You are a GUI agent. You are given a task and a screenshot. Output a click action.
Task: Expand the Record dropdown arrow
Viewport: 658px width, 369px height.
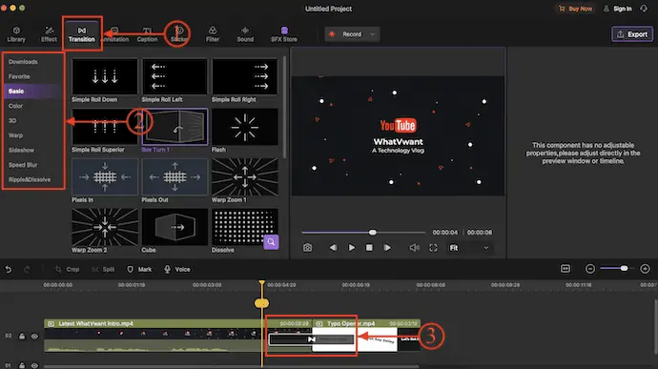(x=373, y=34)
